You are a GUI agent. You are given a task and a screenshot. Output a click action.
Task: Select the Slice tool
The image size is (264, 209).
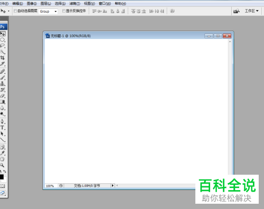[x=3, y=64]
